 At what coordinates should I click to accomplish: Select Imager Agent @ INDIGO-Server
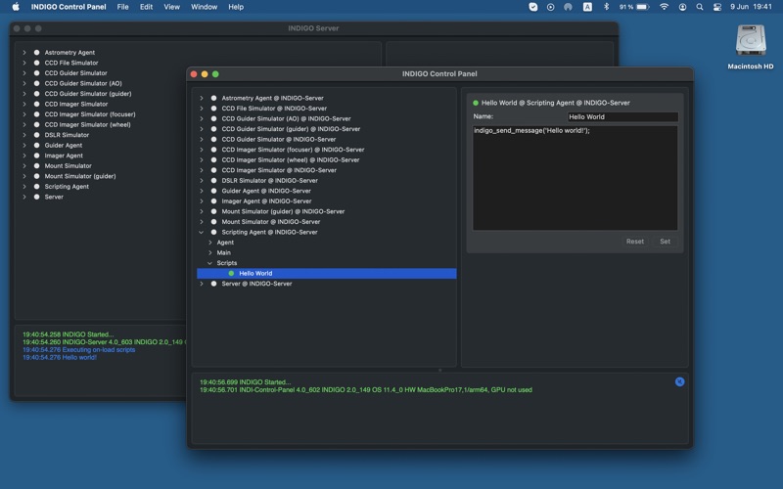click(266, 201)
